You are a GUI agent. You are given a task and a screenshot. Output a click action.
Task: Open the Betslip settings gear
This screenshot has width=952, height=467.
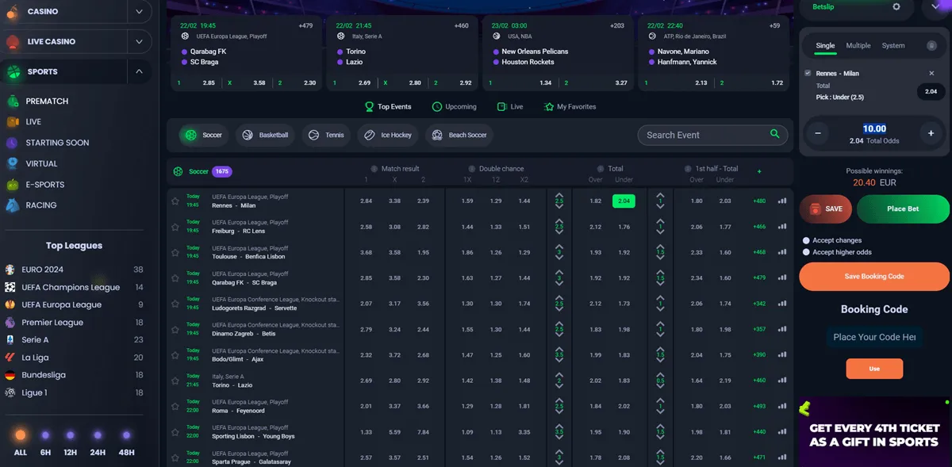[897, 7]
